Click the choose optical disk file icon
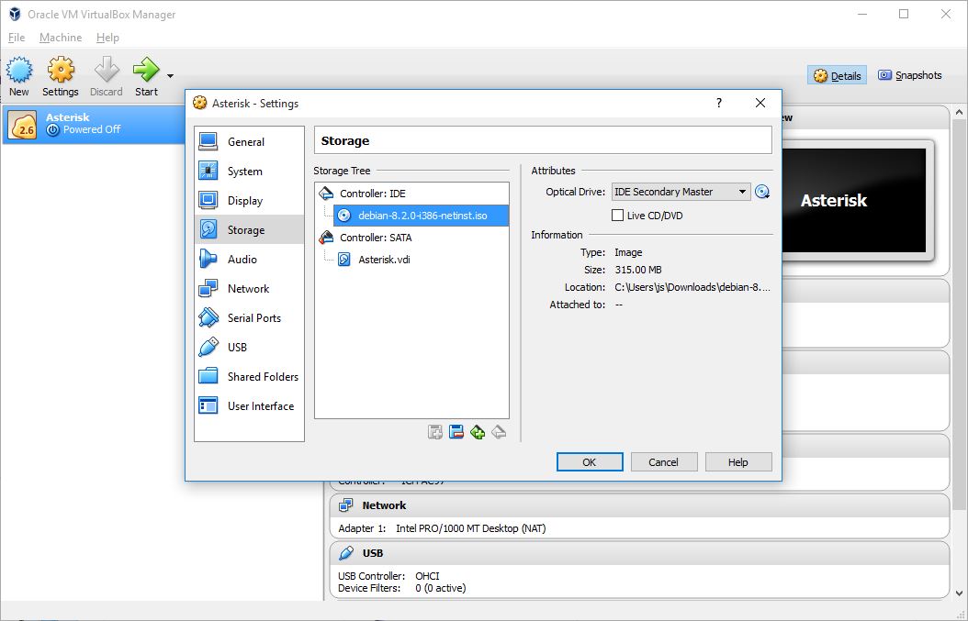 click(762, 192)
